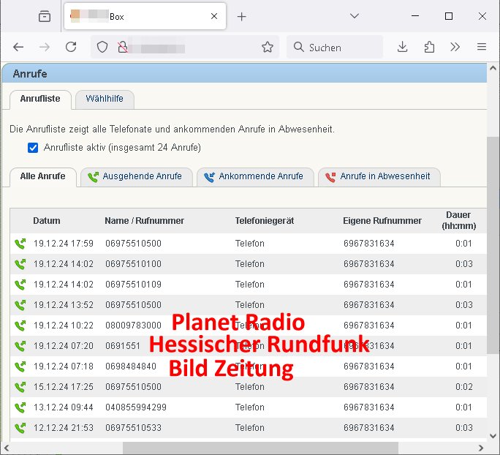The image size is (500, 455).
Task: Reload the page with the refresh icon
Action: 71,48
